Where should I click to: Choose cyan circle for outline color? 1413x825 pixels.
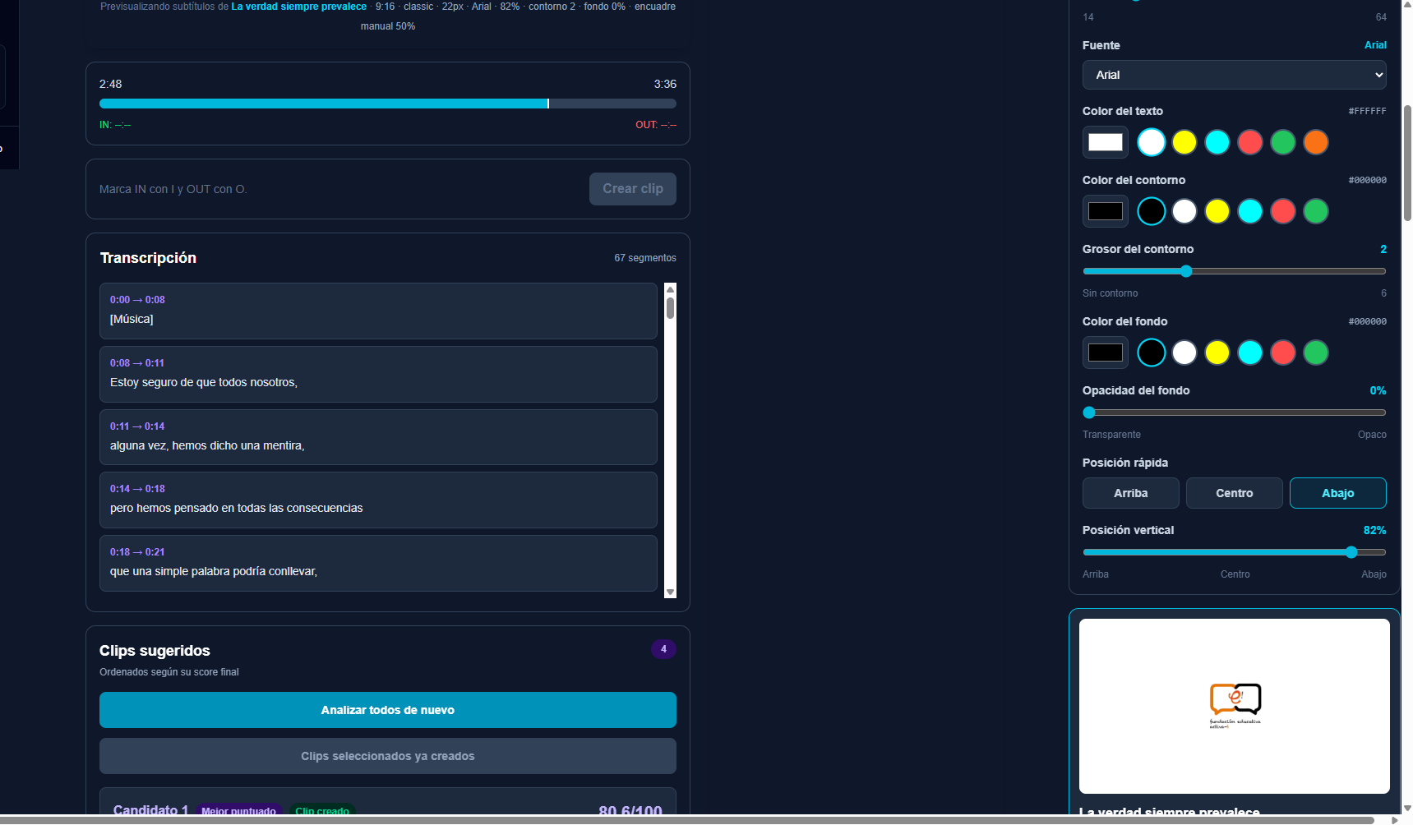[1250, 211]
